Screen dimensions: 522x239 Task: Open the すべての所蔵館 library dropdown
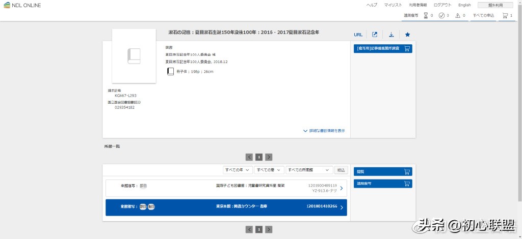point(309,170)
